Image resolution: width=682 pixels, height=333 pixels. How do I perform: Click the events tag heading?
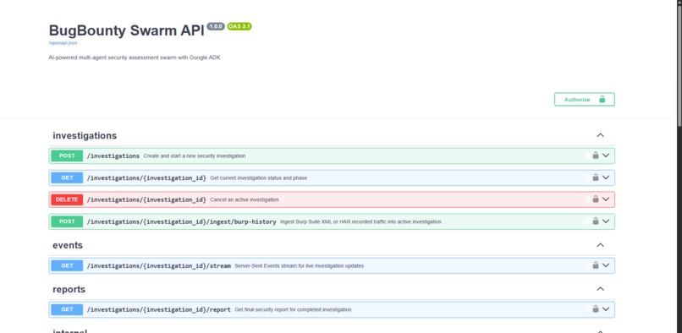tap(68, 245)
